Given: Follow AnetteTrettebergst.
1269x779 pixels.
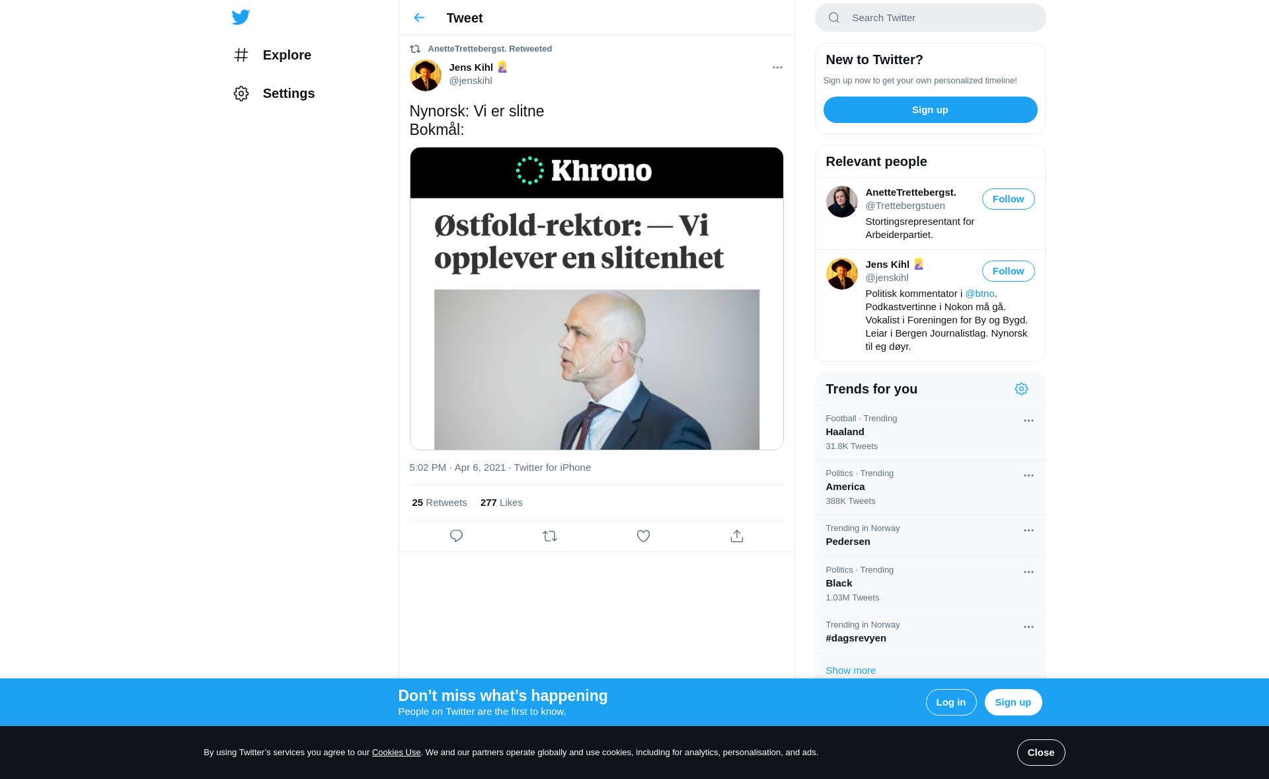Looking at the screenshot, I should [x=1008, y=199].
